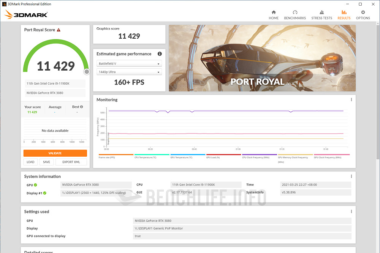Image resolution: width=380 pixels, height=253 pixels.
Task: Click the VALIDATE button
Action: coord(55,153)
